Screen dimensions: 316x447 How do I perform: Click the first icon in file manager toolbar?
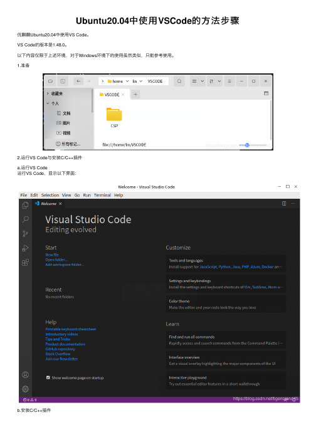(51, 82)
